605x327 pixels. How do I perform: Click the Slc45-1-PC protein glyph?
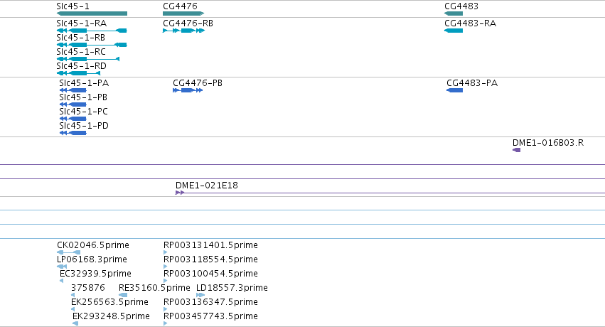tap(73, 119)
